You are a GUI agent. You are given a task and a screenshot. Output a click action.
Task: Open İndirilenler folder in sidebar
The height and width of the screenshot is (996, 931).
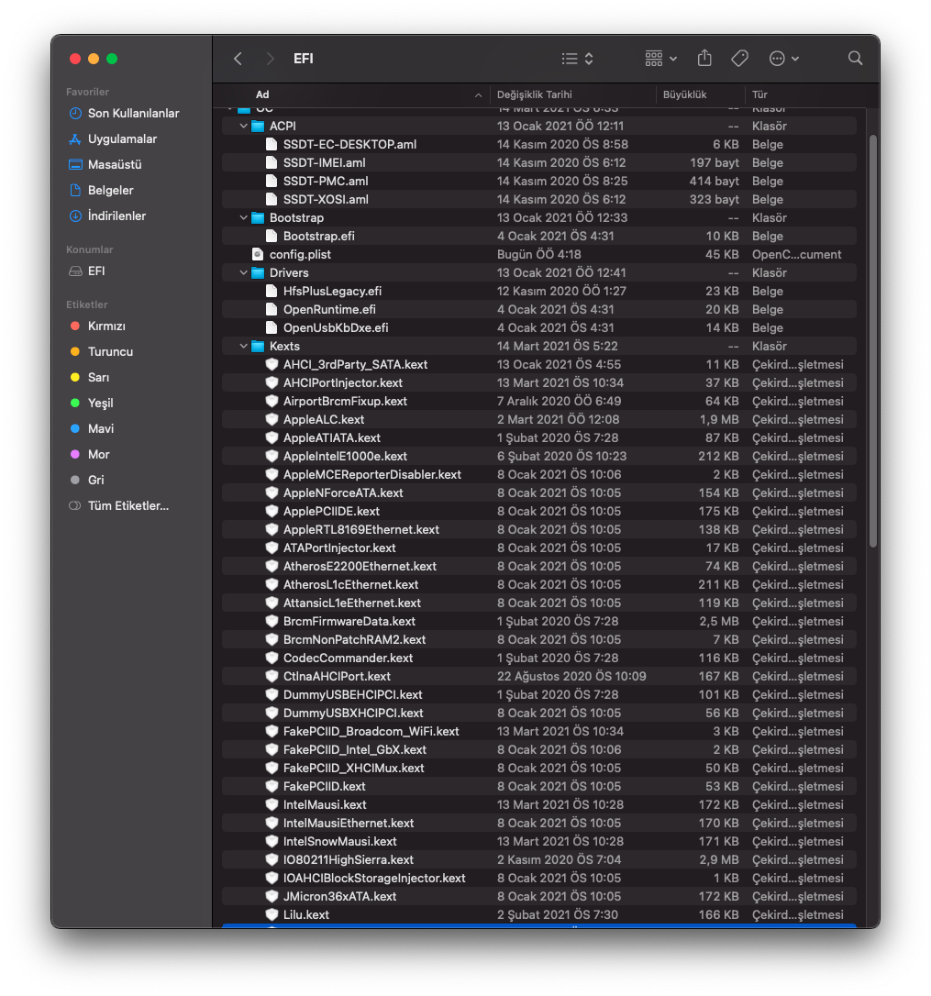pyautogui.click(x=116, y=216)
